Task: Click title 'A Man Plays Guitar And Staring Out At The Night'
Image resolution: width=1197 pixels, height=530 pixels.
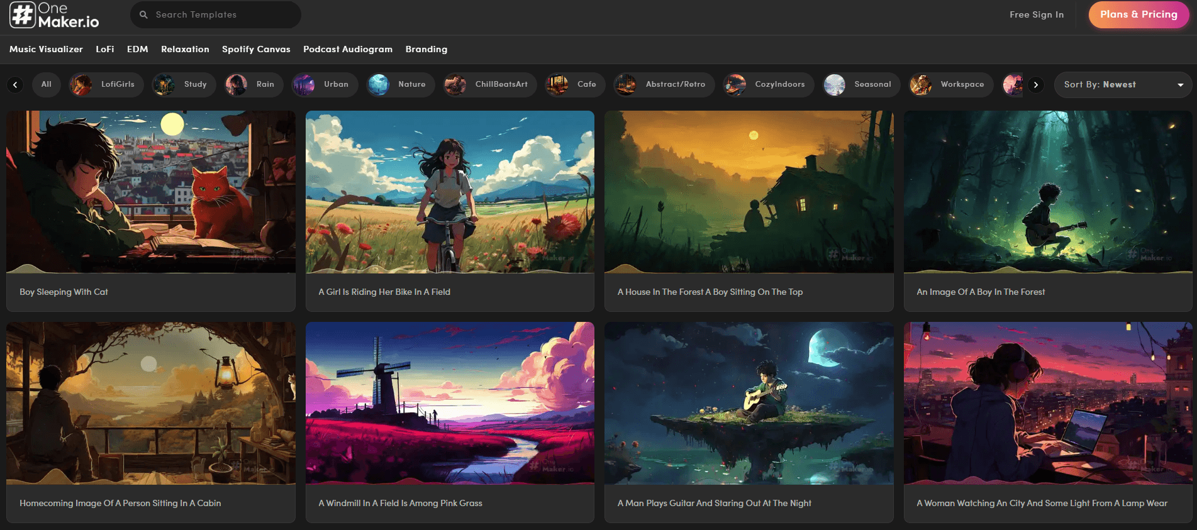Action: coord(714,503)
